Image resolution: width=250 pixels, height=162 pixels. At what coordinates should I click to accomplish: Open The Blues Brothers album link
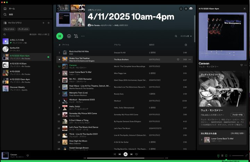tap(121, 59)
